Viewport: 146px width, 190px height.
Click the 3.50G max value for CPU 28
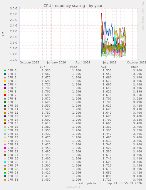(x=137, y=169)
